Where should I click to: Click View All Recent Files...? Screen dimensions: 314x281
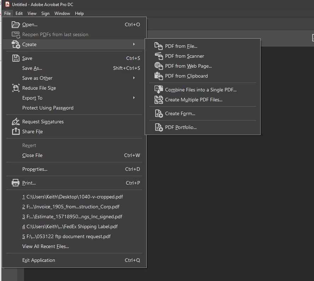74,246
